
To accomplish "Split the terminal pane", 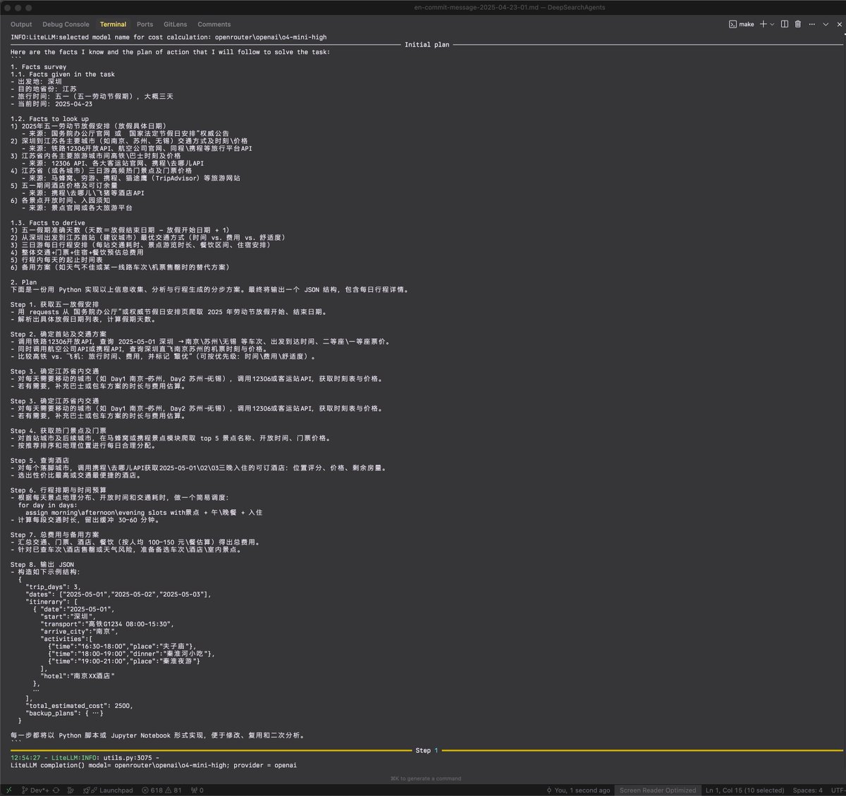I will pos(785,24).
